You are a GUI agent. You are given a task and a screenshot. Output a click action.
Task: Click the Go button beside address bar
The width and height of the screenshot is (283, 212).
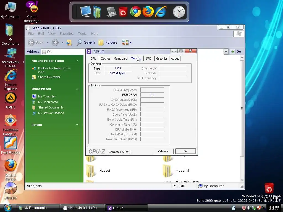tap(236, 52)
